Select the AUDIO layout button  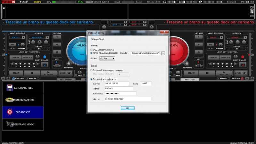pos(89,2)
